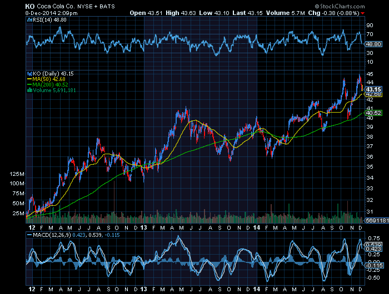Screen dimensions: 389x294
Task: Select the '8-Dec-2014 2:09pm' timestamp
Action: (51, 13)
